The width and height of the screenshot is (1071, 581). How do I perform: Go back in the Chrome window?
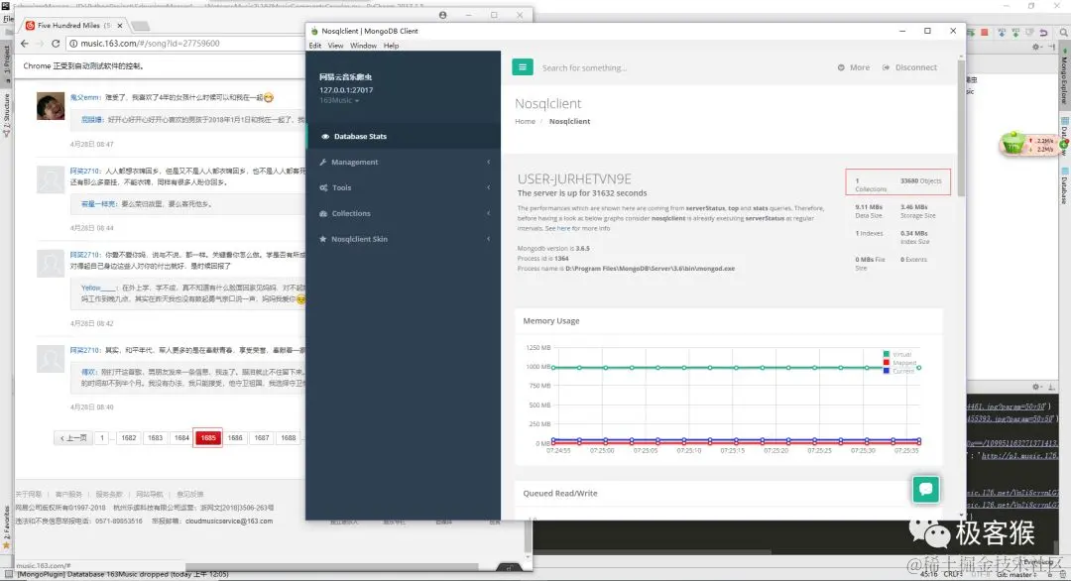[25, 43]
